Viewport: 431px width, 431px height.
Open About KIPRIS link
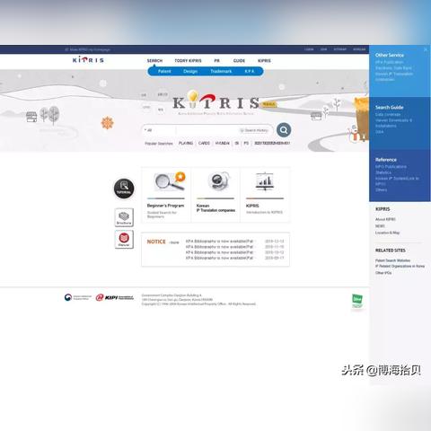(x=385, y=219)
